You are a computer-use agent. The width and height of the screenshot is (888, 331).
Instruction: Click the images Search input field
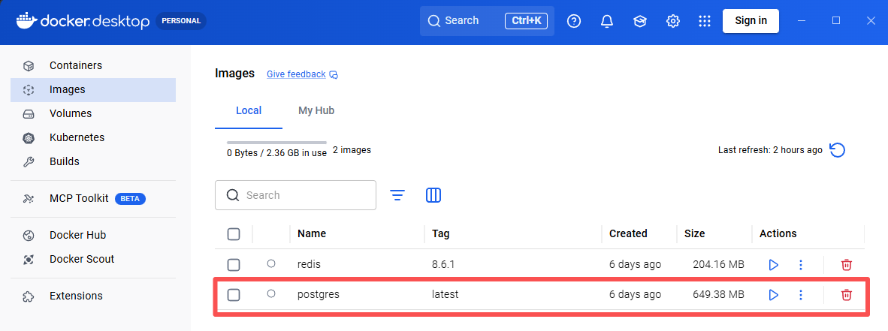[x=295, y=195]
